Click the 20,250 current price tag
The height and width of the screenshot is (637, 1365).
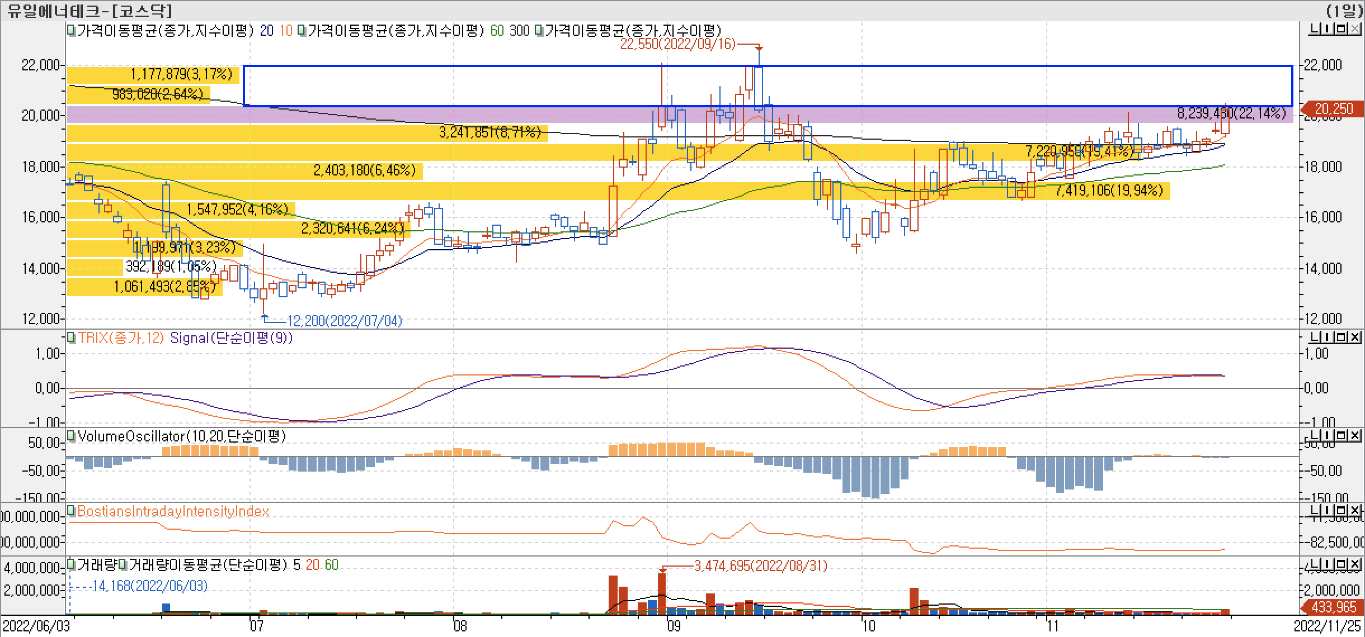(1333, 109)
